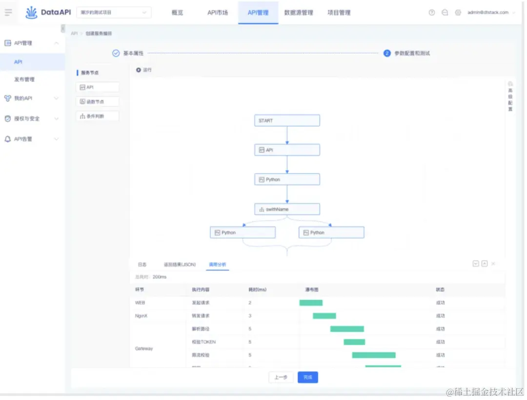Click the 瀑布图 column header
This screenshot has height=400, width=527.
click(x=312, y=290)
